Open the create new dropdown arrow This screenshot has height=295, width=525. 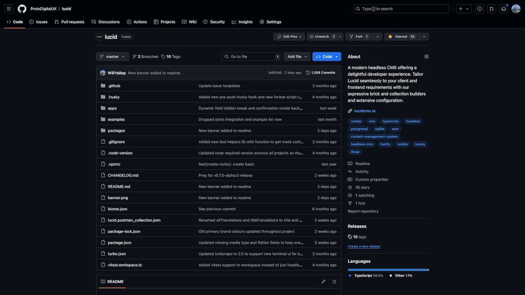[467, 9]
